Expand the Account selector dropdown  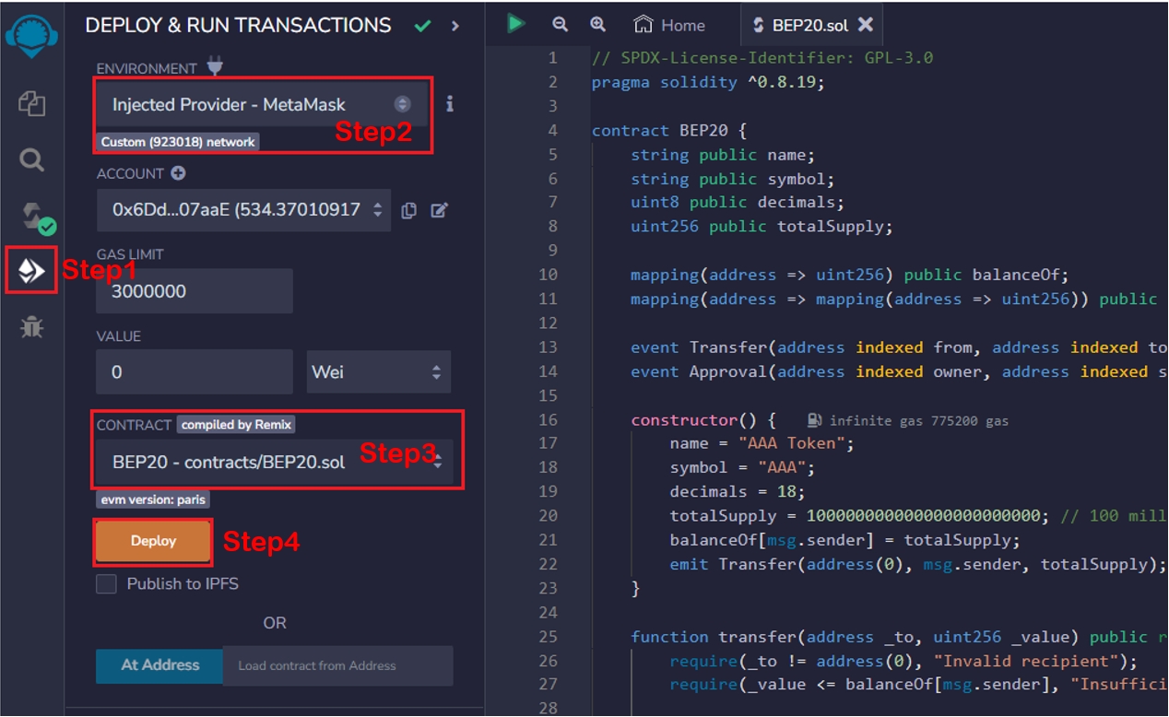pos(243,210)
